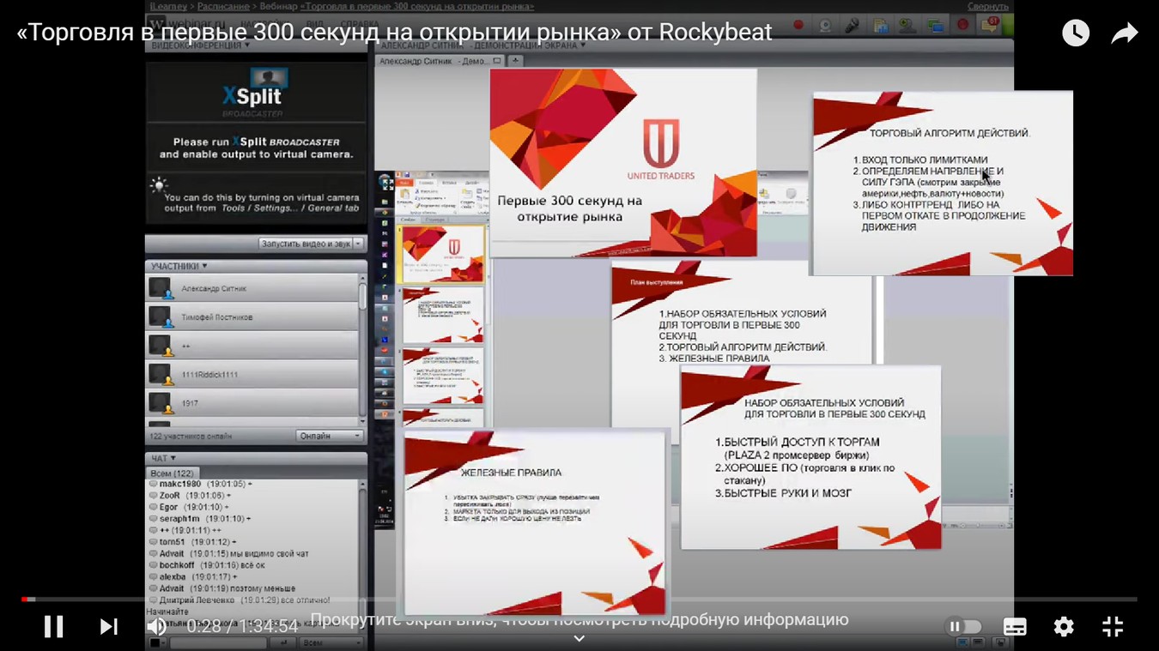Select first PowerPoint slide thumbnail
1159x651 pixels.
(444, 253)
